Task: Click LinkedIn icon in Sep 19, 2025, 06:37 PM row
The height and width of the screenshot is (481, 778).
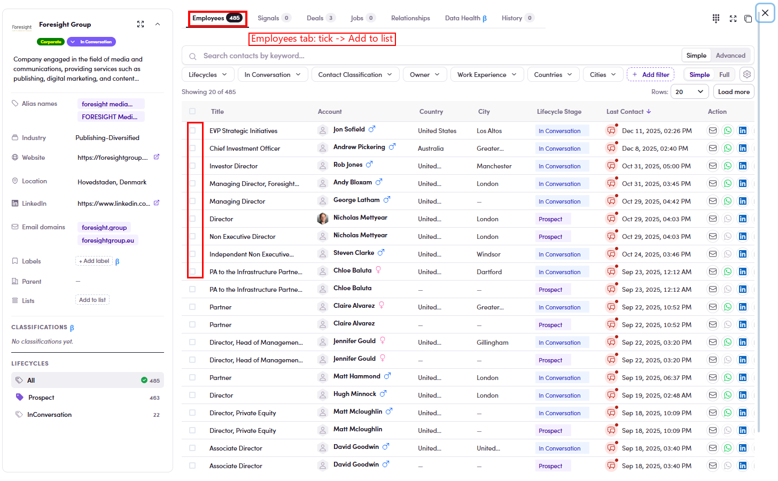Action: (743, 377)
